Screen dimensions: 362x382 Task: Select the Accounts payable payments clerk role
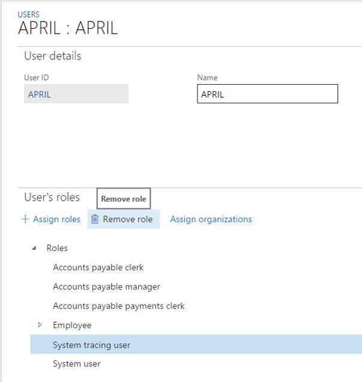(x=118, y=306)
